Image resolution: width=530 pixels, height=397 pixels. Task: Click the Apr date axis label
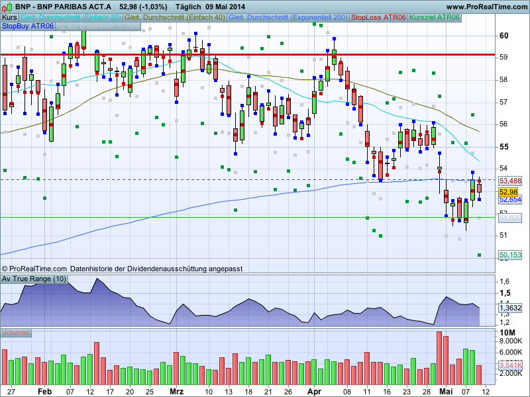pos(314,392)
